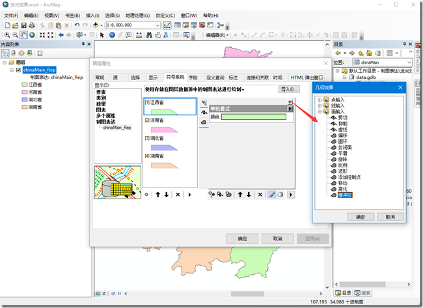Switch to the 定义查询 tab
The height and width of the screenshot is (308, 423).
pos(215,77)
